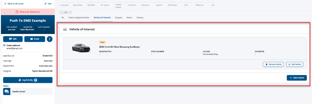This screenshot has width=312, height=104.
Task: Click the Taylor Macdonald SM assignee value
Action: point(42,71)
